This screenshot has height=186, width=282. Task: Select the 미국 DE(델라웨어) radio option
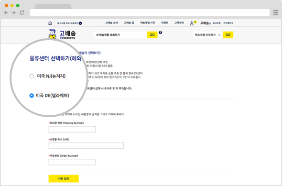click(32, 96)
